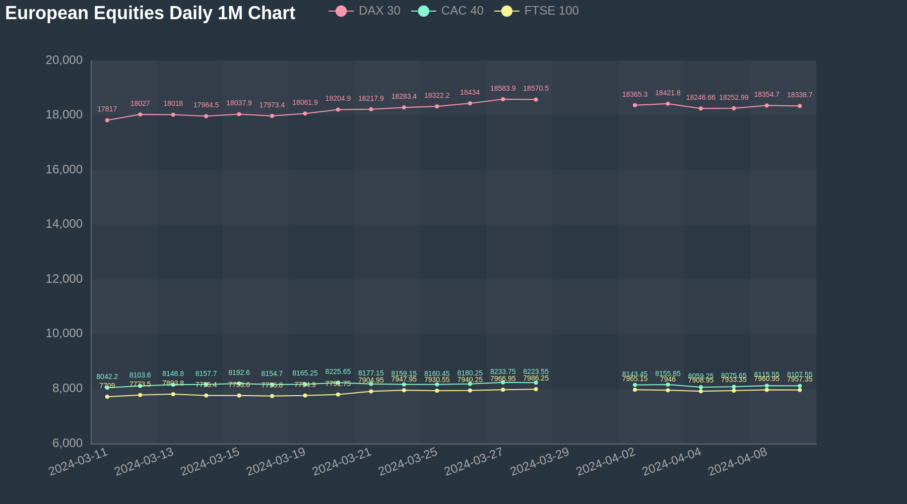
Task: Click x-axis date 2024-04-04
Action: pos(672,461)
